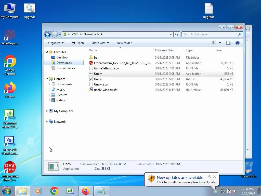Select the Embarcadero Dev-C++ desktop shortcut
The width and height of the screenshot is (261, 196).
tap(10, 171)
